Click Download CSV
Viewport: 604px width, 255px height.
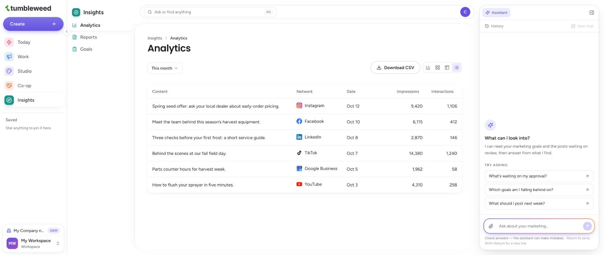pos(395,67)
